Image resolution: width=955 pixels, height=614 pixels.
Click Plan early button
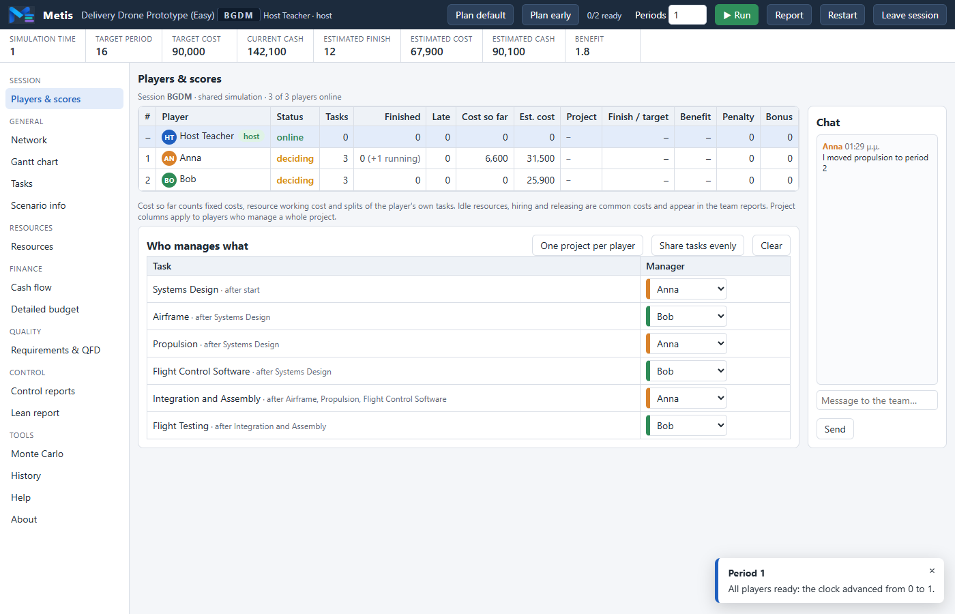coord(550,15)
